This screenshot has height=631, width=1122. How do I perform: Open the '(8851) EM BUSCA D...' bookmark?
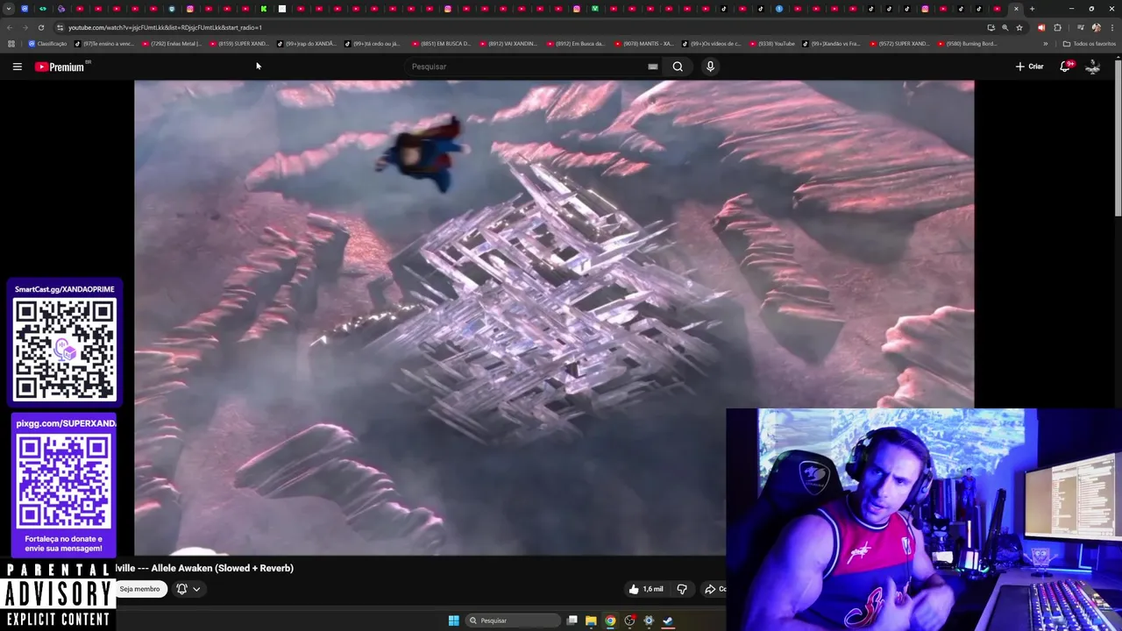click(x=441, y=44)
